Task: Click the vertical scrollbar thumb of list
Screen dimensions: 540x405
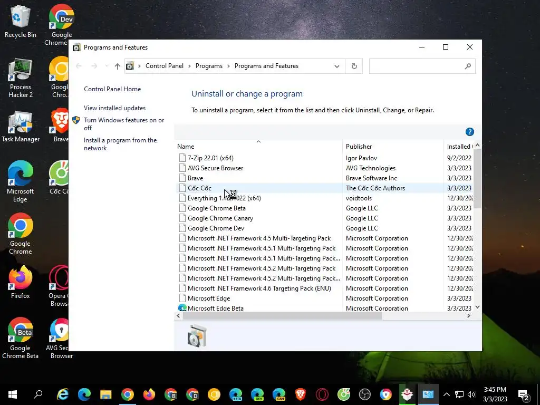Action: click(x=477, y=178)
